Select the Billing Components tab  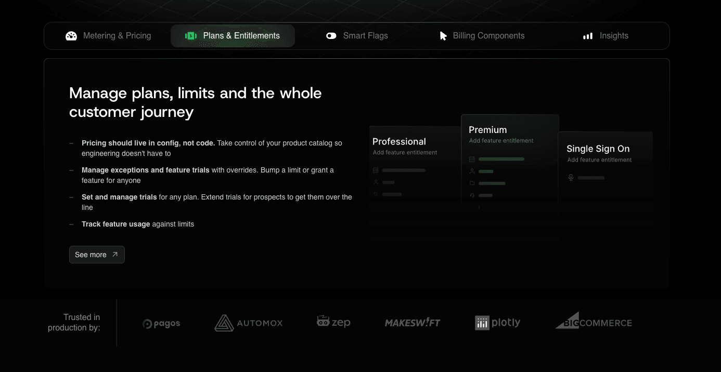tap(482, 36)
